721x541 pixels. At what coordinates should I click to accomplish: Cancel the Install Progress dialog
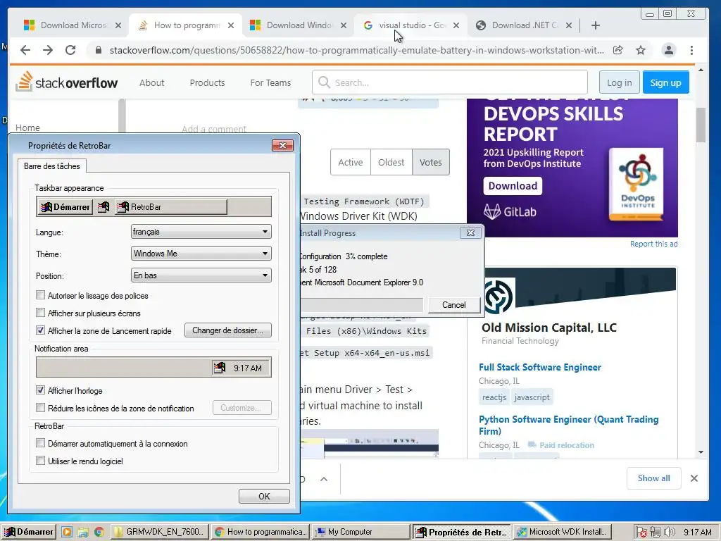click(454, 305)
